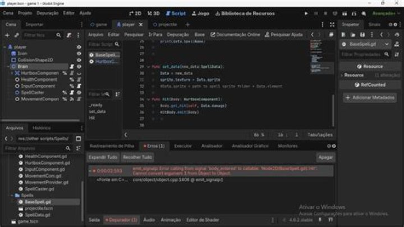
Task: Fold the set_data function
Action: (x=148, y=67)
